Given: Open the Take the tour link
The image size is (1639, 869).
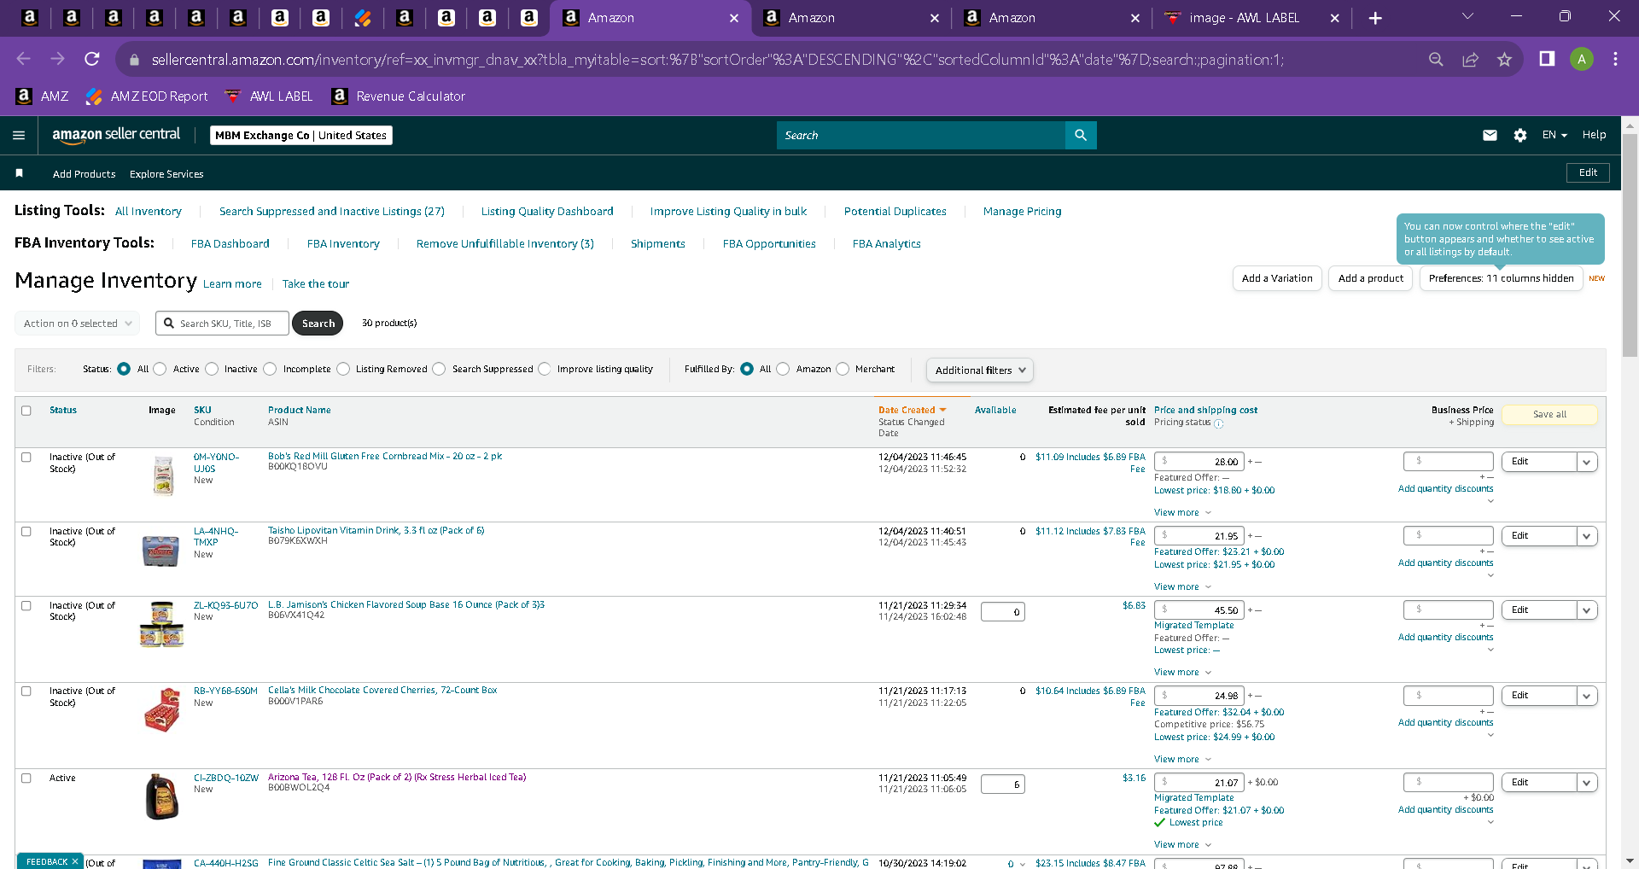Looking at the screenshot, I should click(316, 284).
